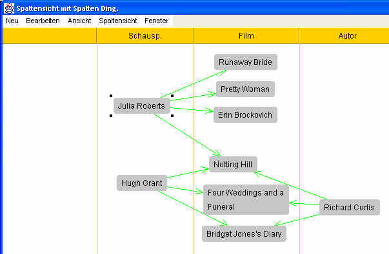389x254 pixels.
Task: Open the Ansicht menu
Action: (x=79, y=21)
